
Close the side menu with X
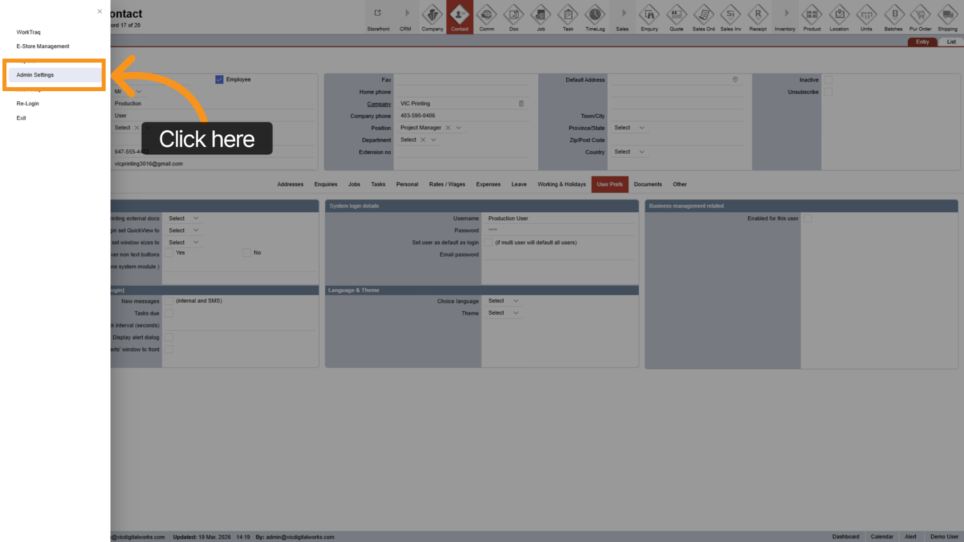99,11
